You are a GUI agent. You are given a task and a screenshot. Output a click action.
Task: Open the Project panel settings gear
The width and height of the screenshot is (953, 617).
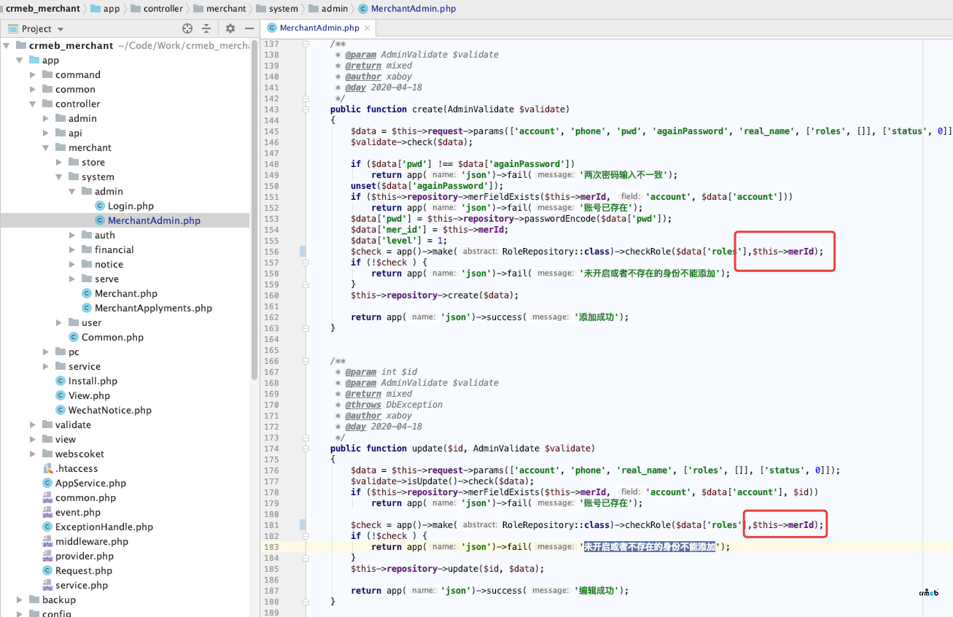point(230,28)
